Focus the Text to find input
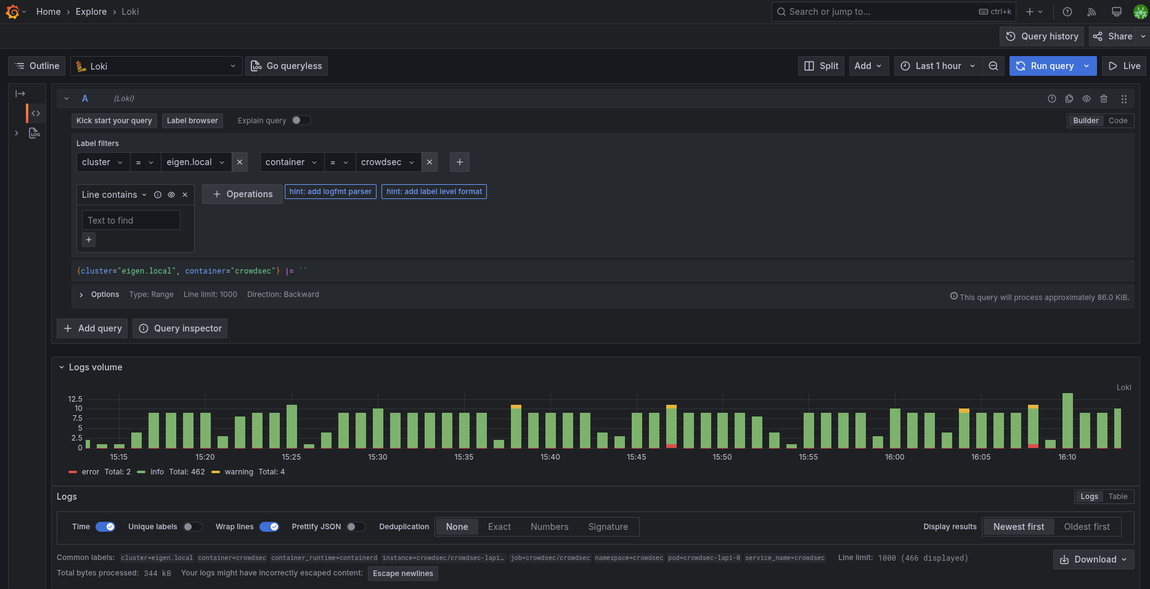Viewport: 1150px width, 589px height. (x=131, y=220)
